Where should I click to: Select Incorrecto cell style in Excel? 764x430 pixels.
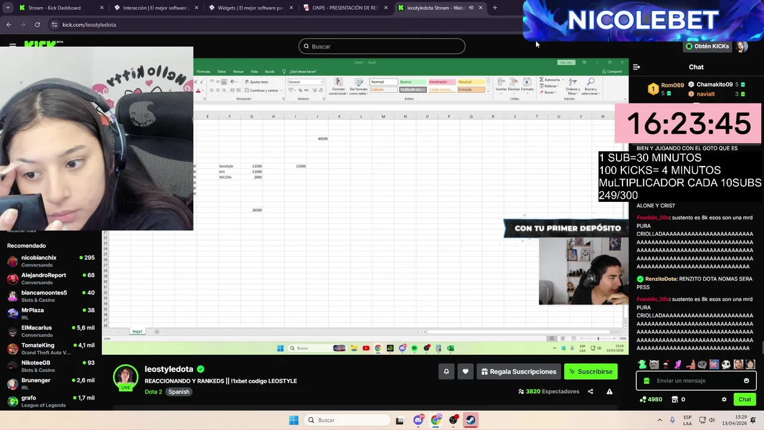(x=441, y=82)
